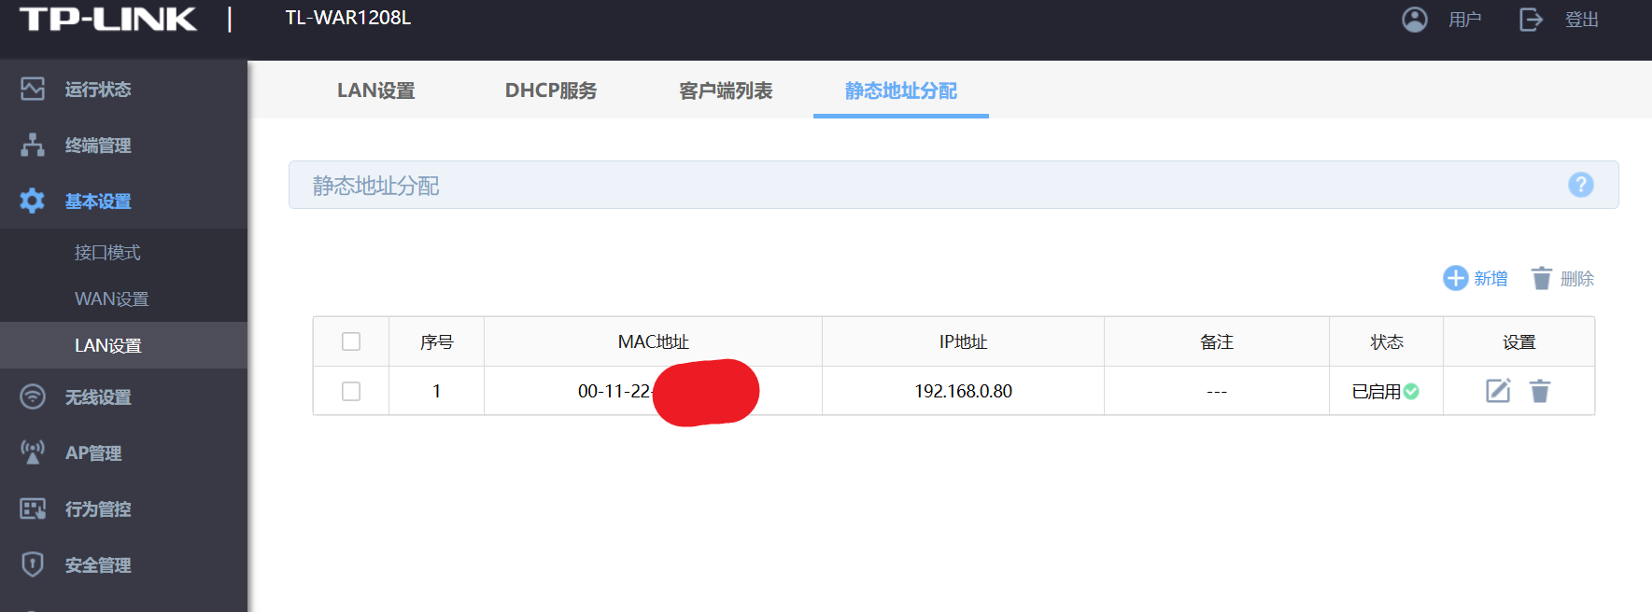Image resolution: width=1652 pixels, height=612 pixels.
Task: Click the 设置 column header
Action: tap(1519, 341)
